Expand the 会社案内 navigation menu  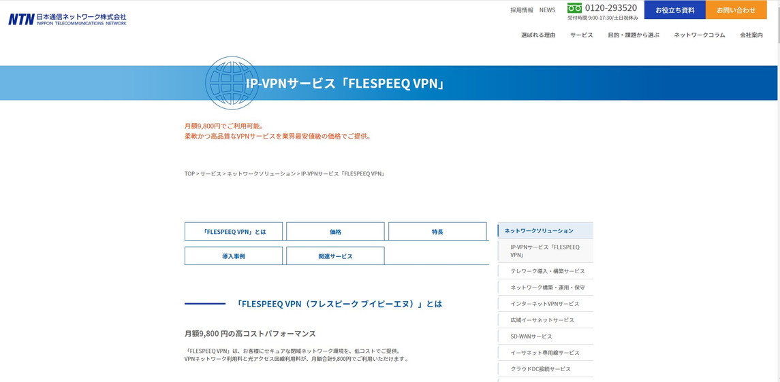(x=751, y=35)
